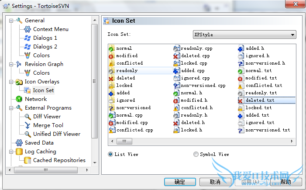The image size is (306, 190).
Task: Close the Settings window
Action: pyautogui.click(x=295, y=4)
